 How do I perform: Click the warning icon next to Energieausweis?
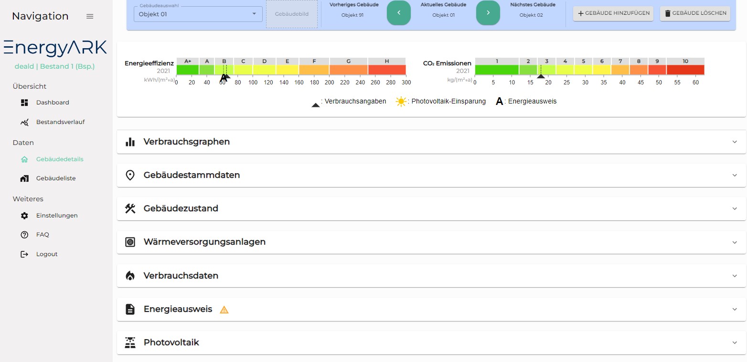tap(224, 310)
